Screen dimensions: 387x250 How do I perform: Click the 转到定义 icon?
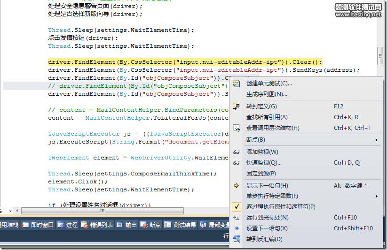click(237, 106)
